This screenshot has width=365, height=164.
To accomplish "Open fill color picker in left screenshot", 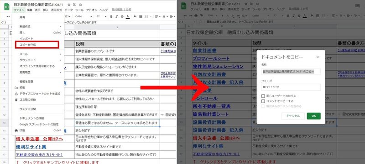I will click(x=135, y=17).
